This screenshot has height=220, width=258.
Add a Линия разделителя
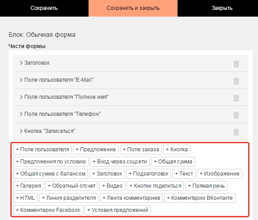tap(69, 198)
